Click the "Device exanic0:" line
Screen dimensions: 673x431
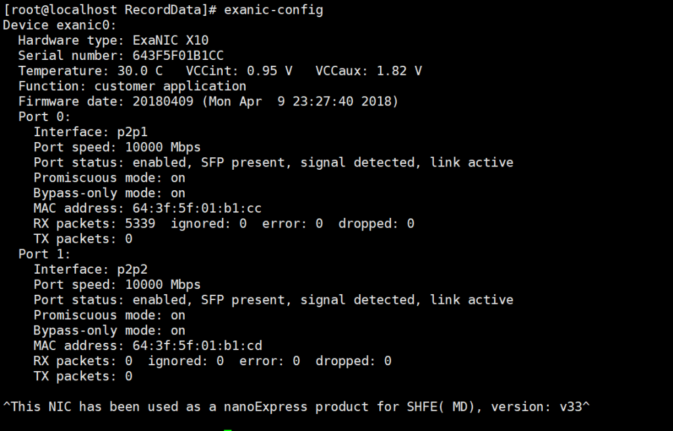pos(59,25)
